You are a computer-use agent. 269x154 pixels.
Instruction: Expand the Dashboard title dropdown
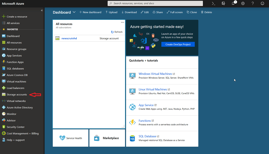click(74, 12)
